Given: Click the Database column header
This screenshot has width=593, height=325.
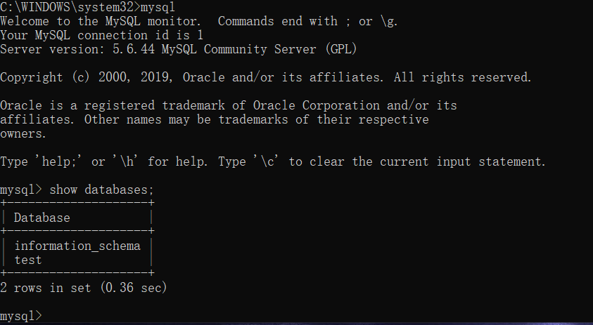Looking at the screenshot, I should point(42,218).
